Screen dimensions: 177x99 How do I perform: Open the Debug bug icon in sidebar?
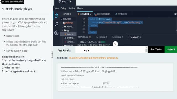click(x=56, y=33)
